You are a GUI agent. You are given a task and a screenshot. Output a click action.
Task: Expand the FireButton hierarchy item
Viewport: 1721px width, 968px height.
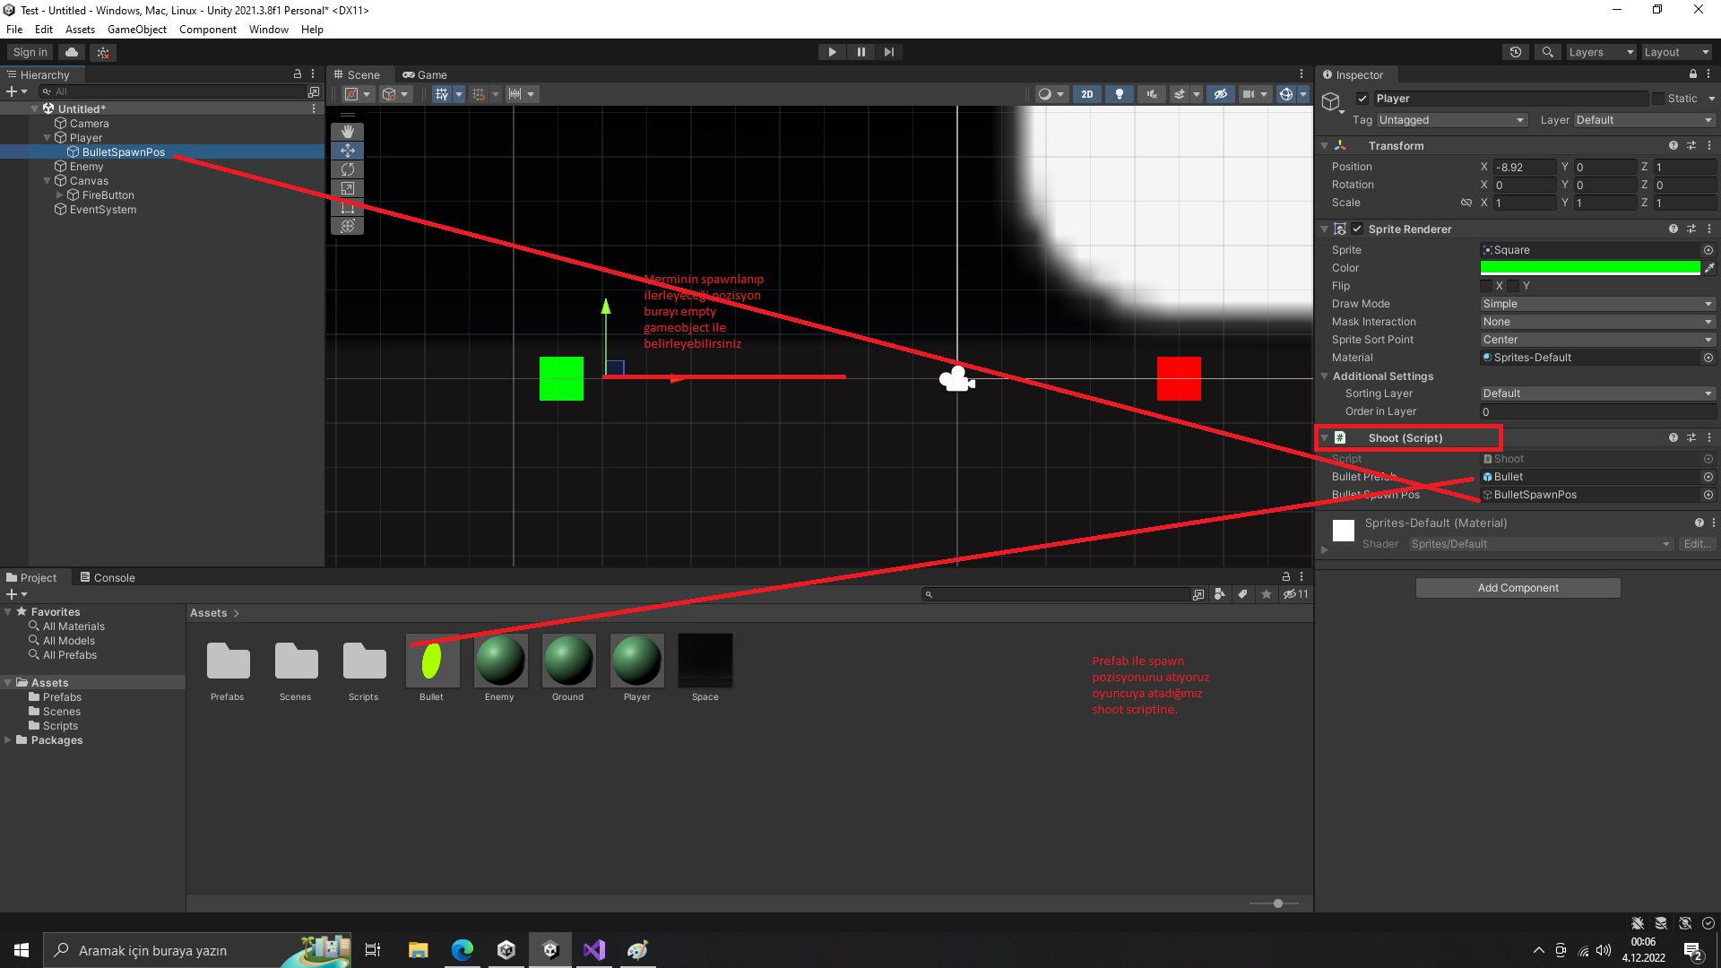tap(60, 195)
